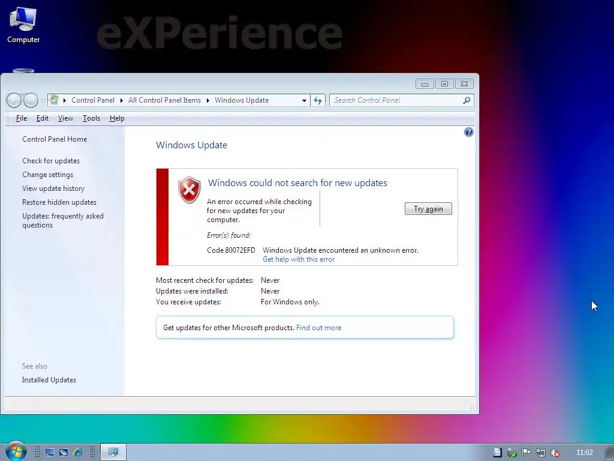Viewport: 614px width, 461px height.
Task: Open Installed Updates under See also
Action: click(x=49, y=380)
